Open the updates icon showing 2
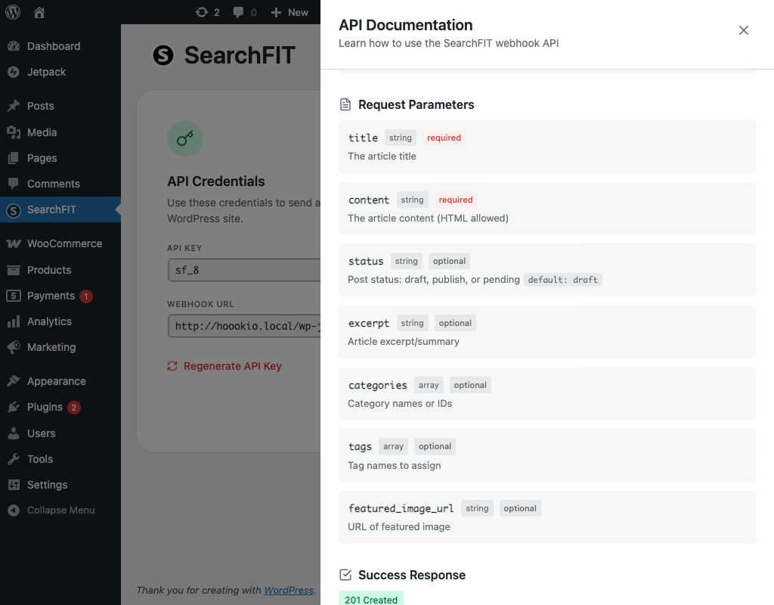Image resolution: width=774 pixels, height=605 pixels. pyautogui.click(x=207, y=12)
